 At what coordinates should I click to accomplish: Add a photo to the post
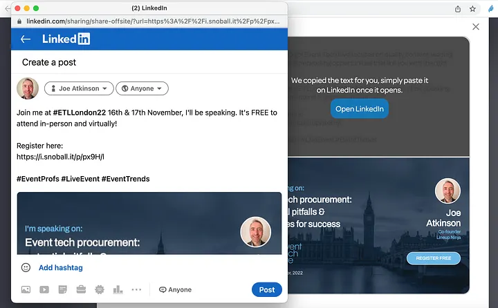coord(26,289)
